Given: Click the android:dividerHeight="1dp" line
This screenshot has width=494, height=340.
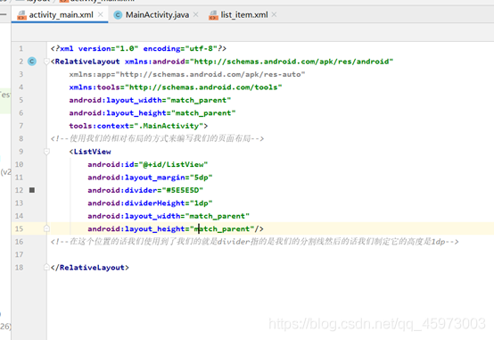Looking at the screenshot, I should pyautogui.click(x=150, y=203).
